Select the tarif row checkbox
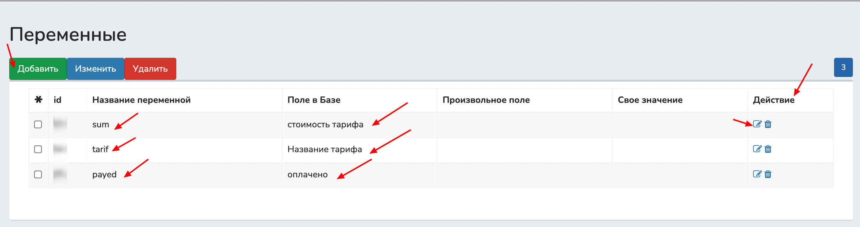The width and height of the screenshot is (860, 227). 38,149
